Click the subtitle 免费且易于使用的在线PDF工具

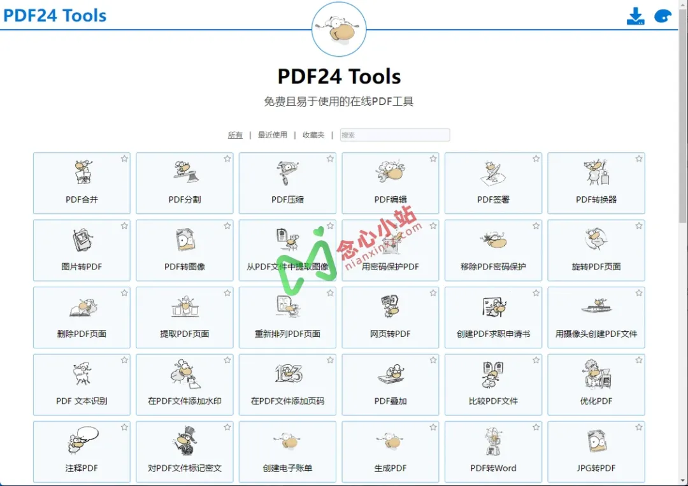pos(339,102)
